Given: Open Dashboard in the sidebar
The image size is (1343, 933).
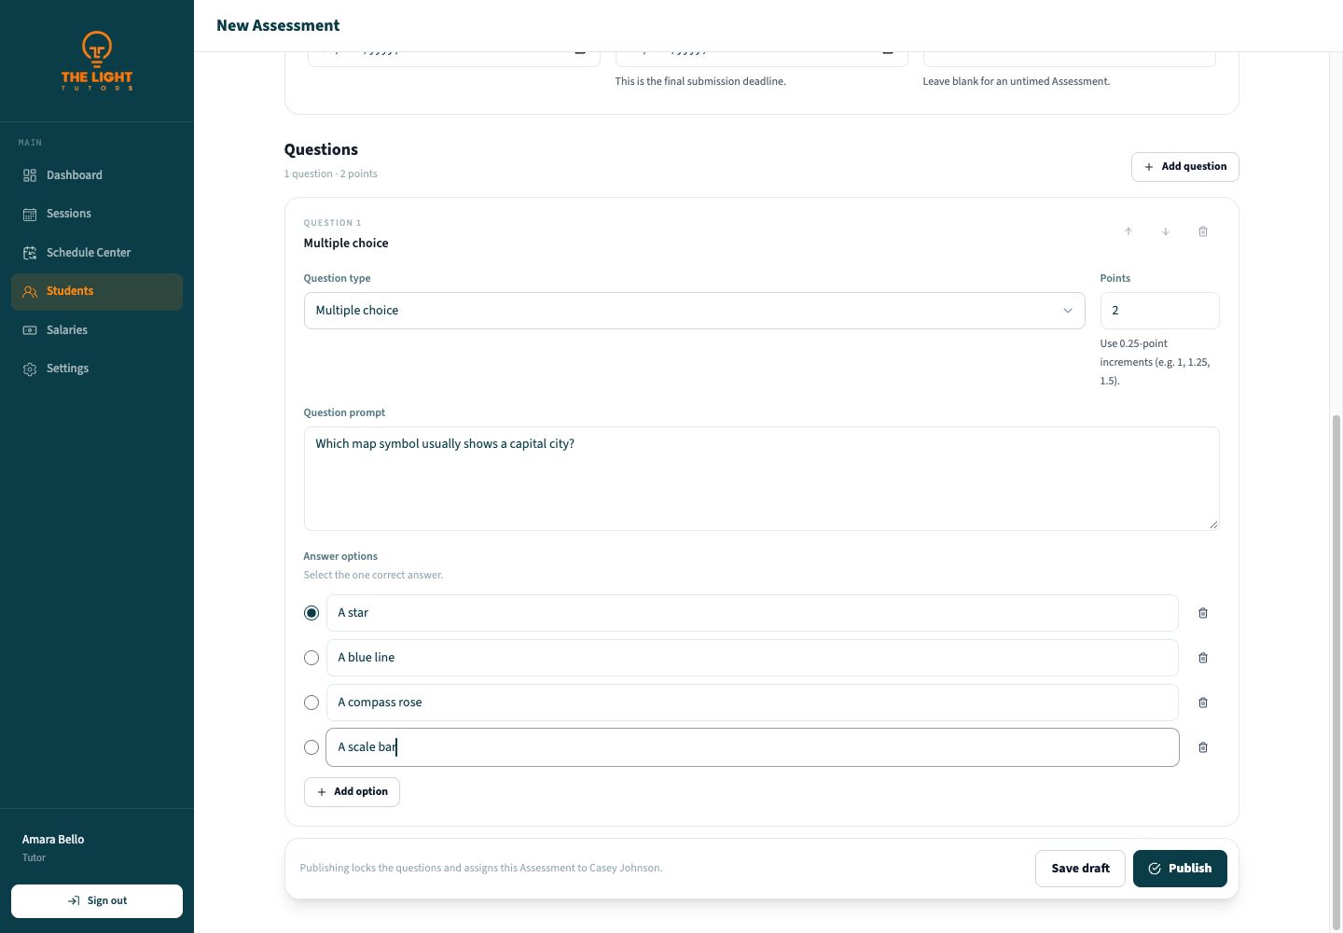Looking at the screenshot, I should point(97,175).
